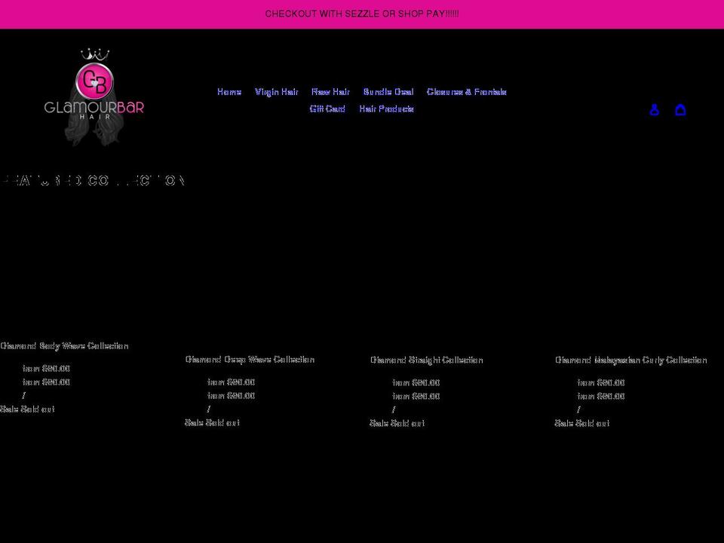724x543 pixels.
Task: Go to the Home page
Action: tap(229, 92)
